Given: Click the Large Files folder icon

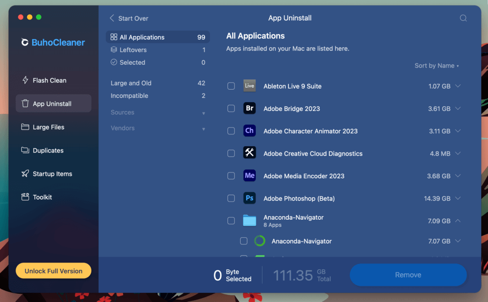Looking at the screenshot, I should pos(25,127).
